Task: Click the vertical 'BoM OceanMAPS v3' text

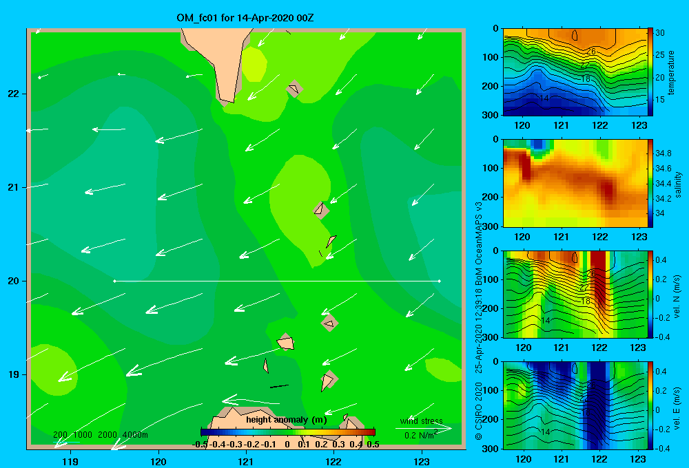Action: click(x=479, y=245)
